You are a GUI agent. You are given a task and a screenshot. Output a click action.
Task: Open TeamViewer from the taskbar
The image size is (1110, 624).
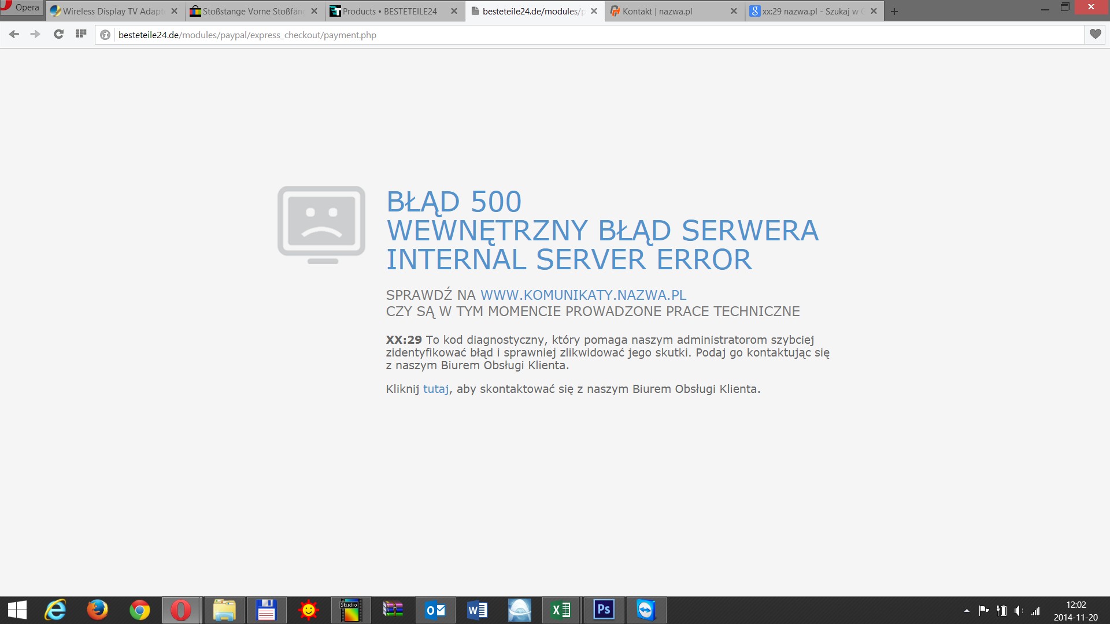pyautogui.click(x=646, y=610)
